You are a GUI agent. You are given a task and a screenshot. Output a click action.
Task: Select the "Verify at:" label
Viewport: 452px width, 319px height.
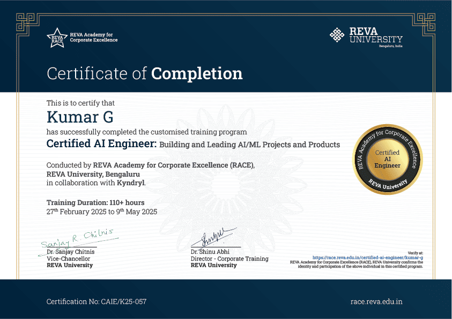[416, 253]
